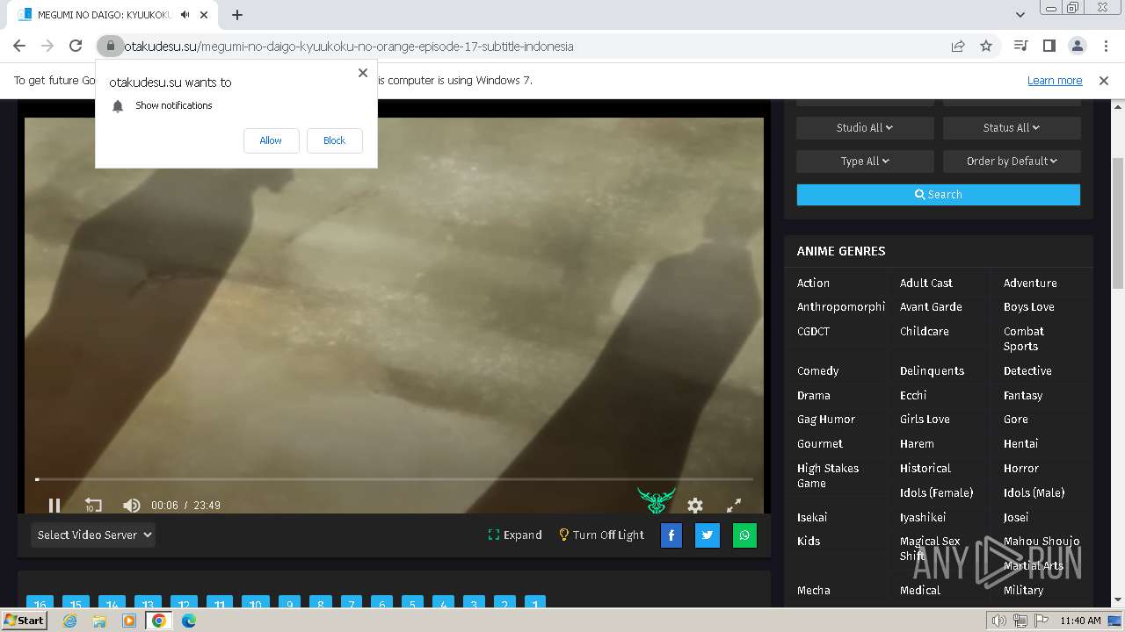Select Horror genre
Image resolution: width=1125 pixels, height=632 pixels.
point(1021,468)
